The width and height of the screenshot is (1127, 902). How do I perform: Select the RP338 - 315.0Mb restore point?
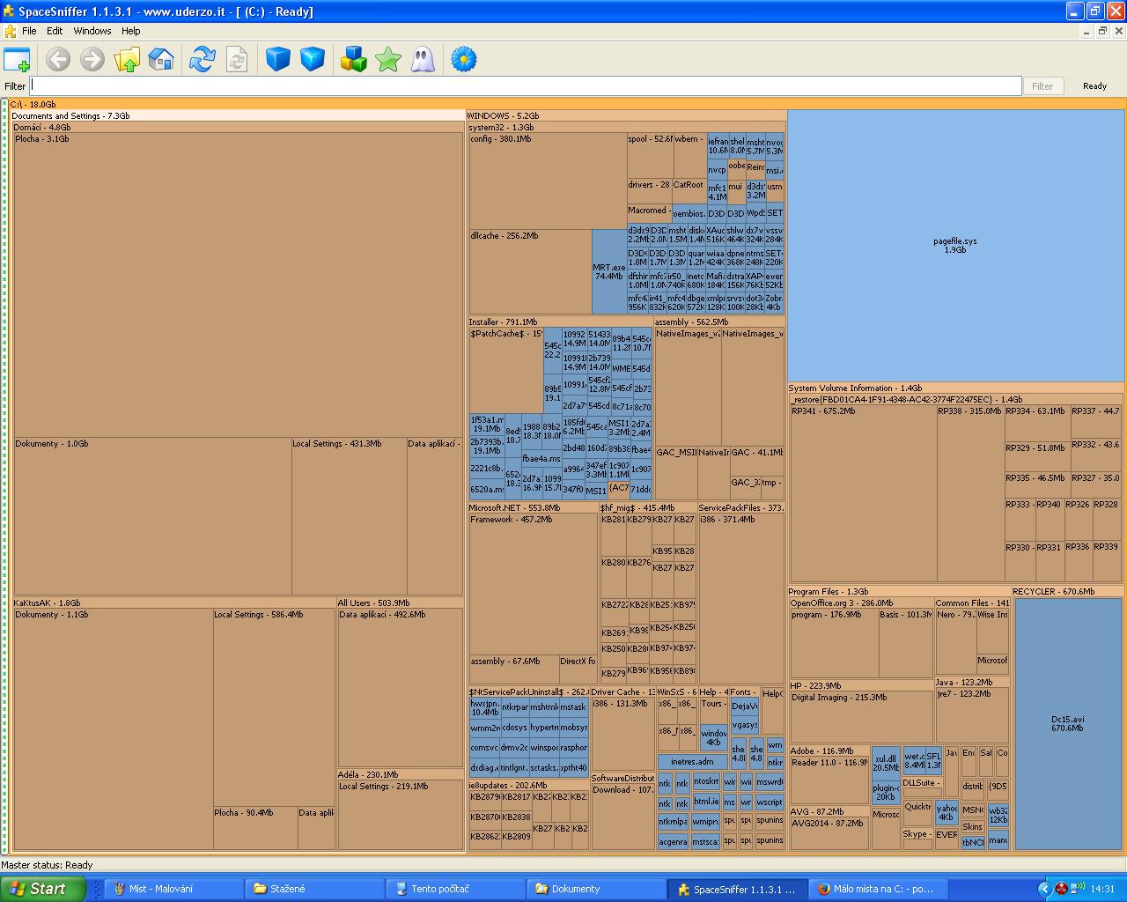click(970, 493)
